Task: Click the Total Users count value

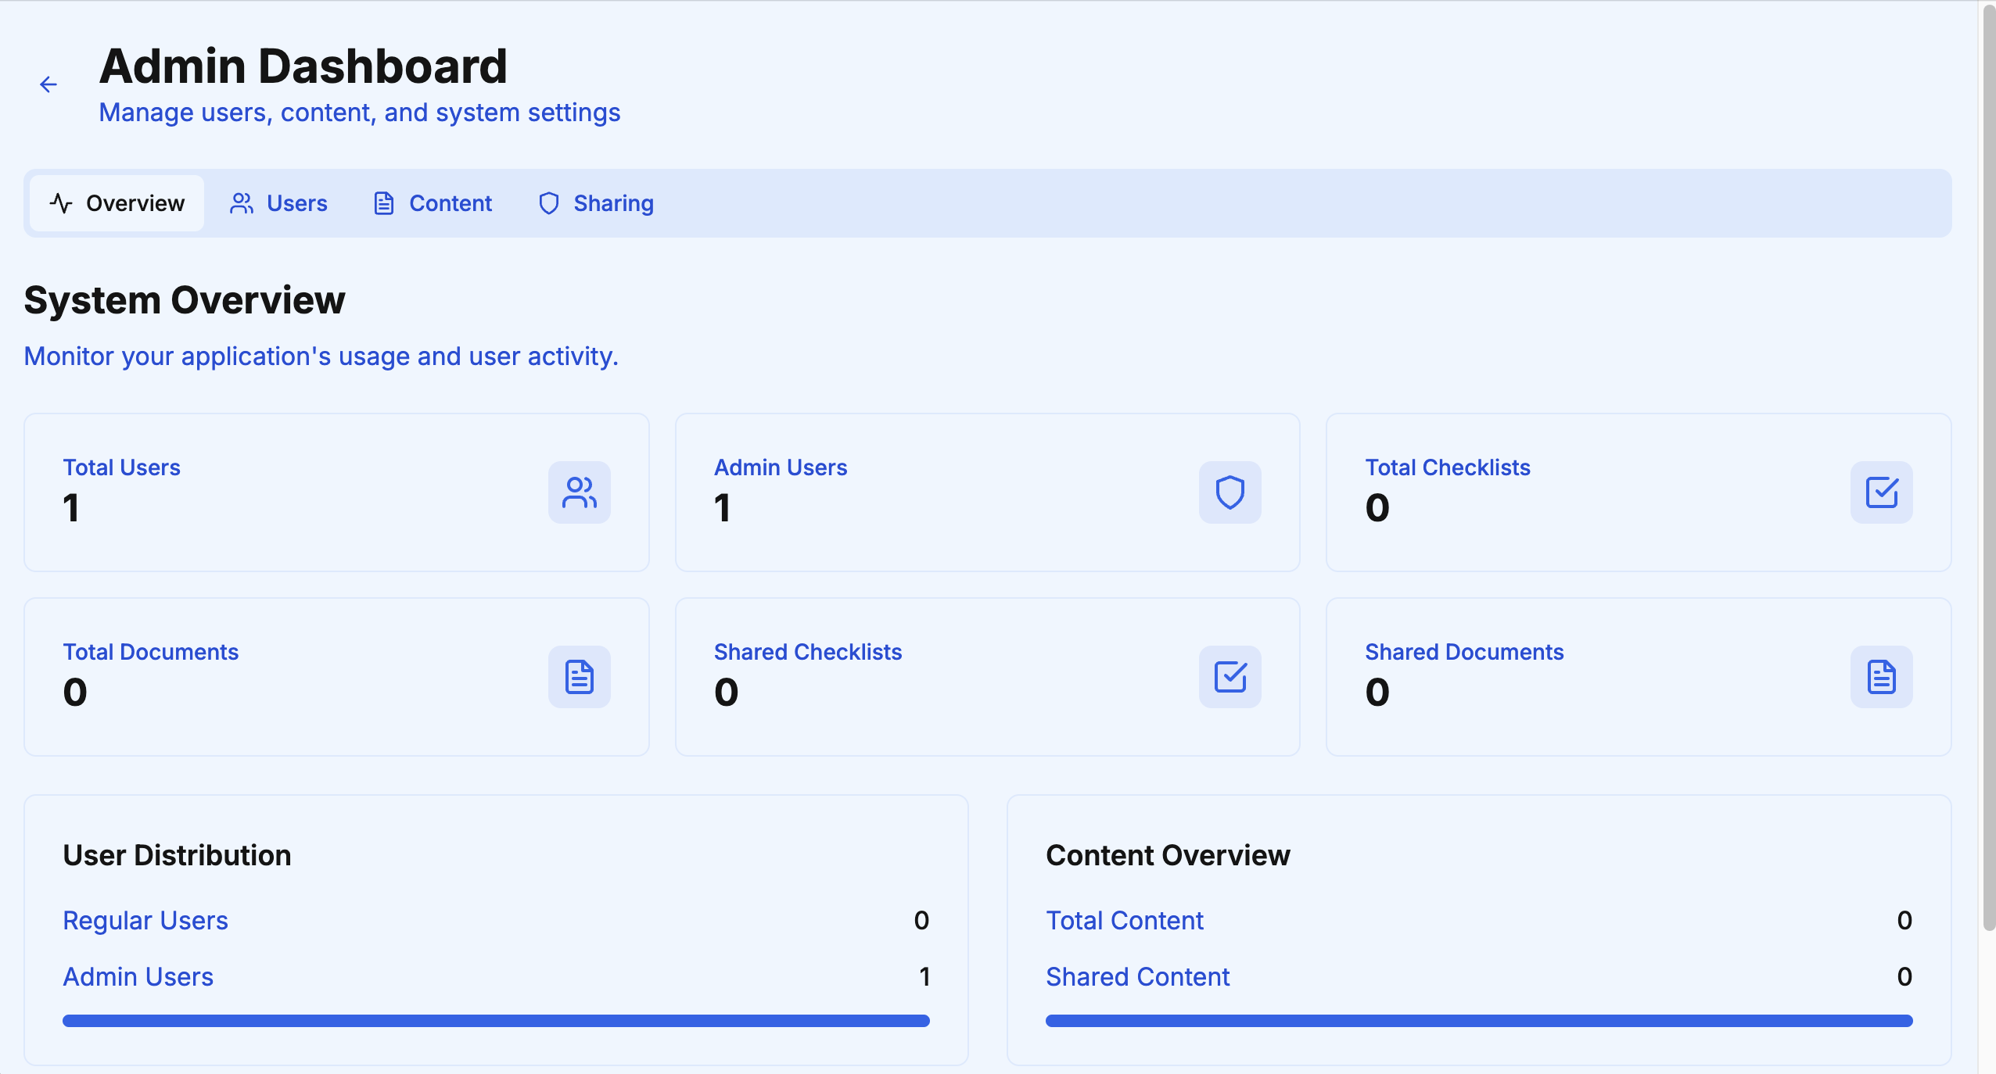Action: (x=71, y=508)
